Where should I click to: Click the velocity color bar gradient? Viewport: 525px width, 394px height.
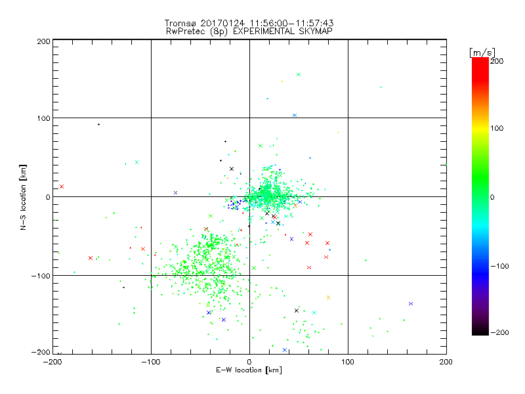coord(480,196)
